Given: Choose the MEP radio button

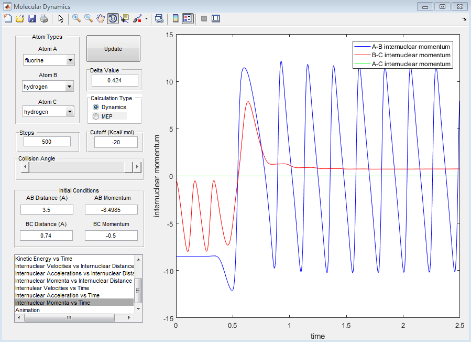Looking at the screenshot, I should pos(96,116).
